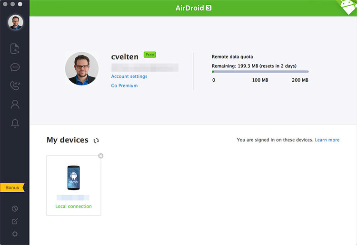Click the 100 MB quota label
Viewport: 357px width, 245px height.
pyautogui.click(x=260, y=80)
